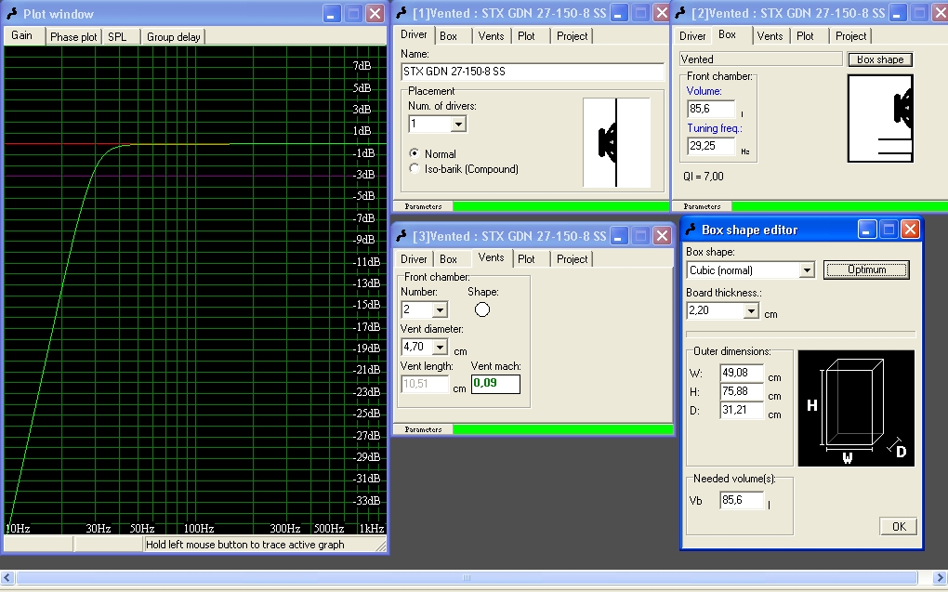Open the Board thickness dropdown
Viewport: 948px width, 592px height.
coord(750,311)
